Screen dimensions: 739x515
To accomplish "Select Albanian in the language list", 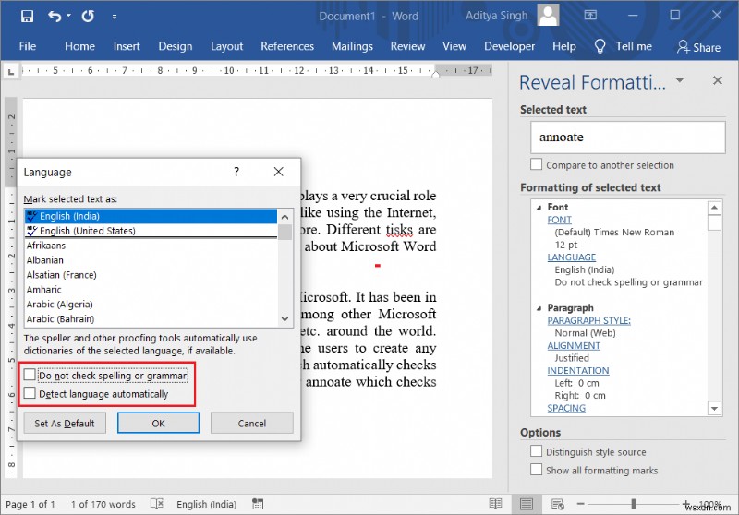I will (45, 260).
